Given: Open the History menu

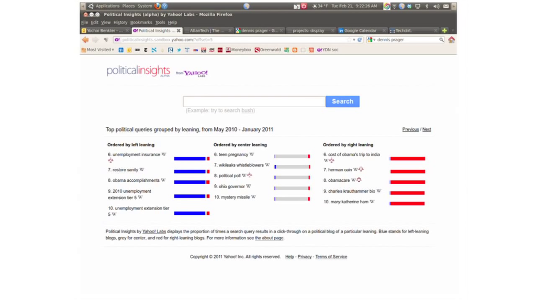Looking at the screenshot, I should [x=120, y=22].
